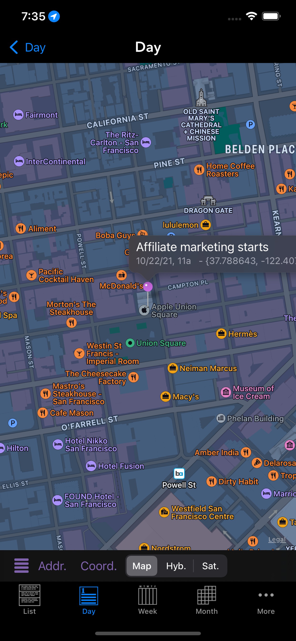Select the Map view segment
Image resolution: width=296 pixels, height=641 pixels.
[x=142, y=566]
